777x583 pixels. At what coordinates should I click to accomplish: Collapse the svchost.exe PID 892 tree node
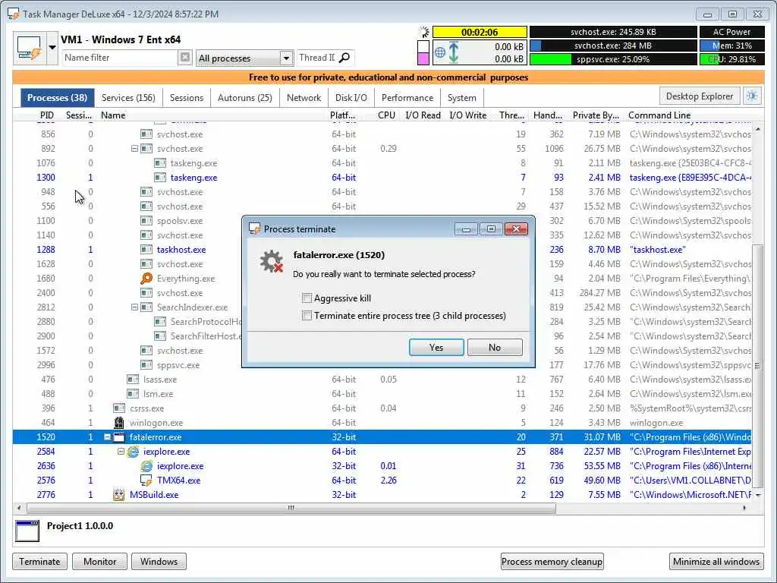134,149
